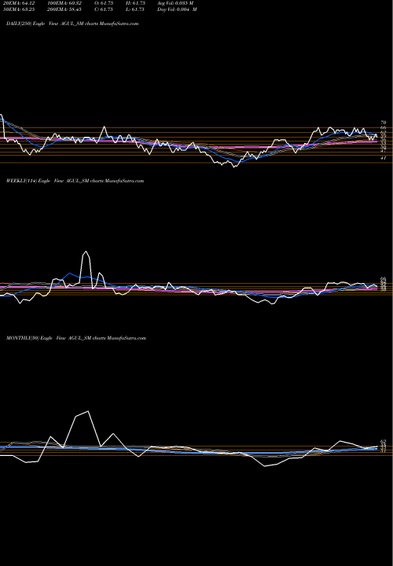393x566 pixels.
Task: Click the 200EMA: 58.45 value
Action: pos(64,9)
